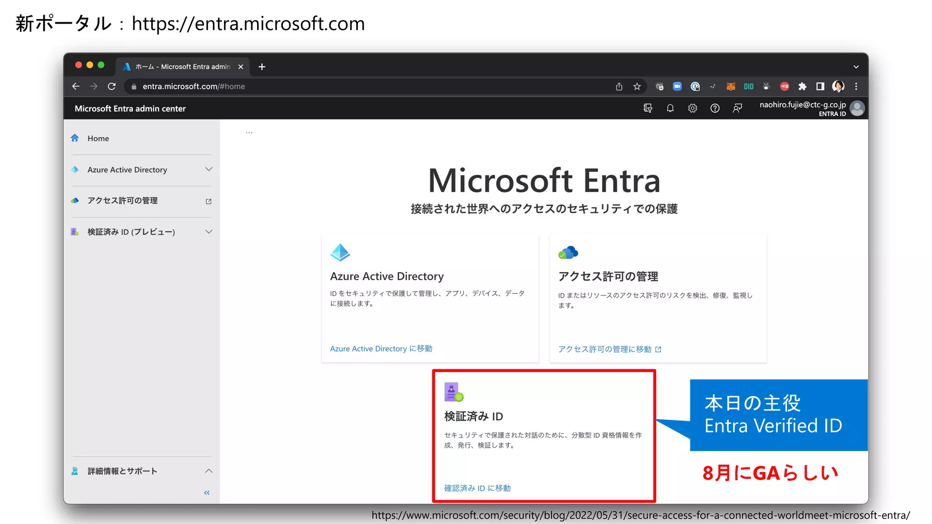Expand the tab search chevron
This screenshot has height=524, width=932.
coord(856,67)
